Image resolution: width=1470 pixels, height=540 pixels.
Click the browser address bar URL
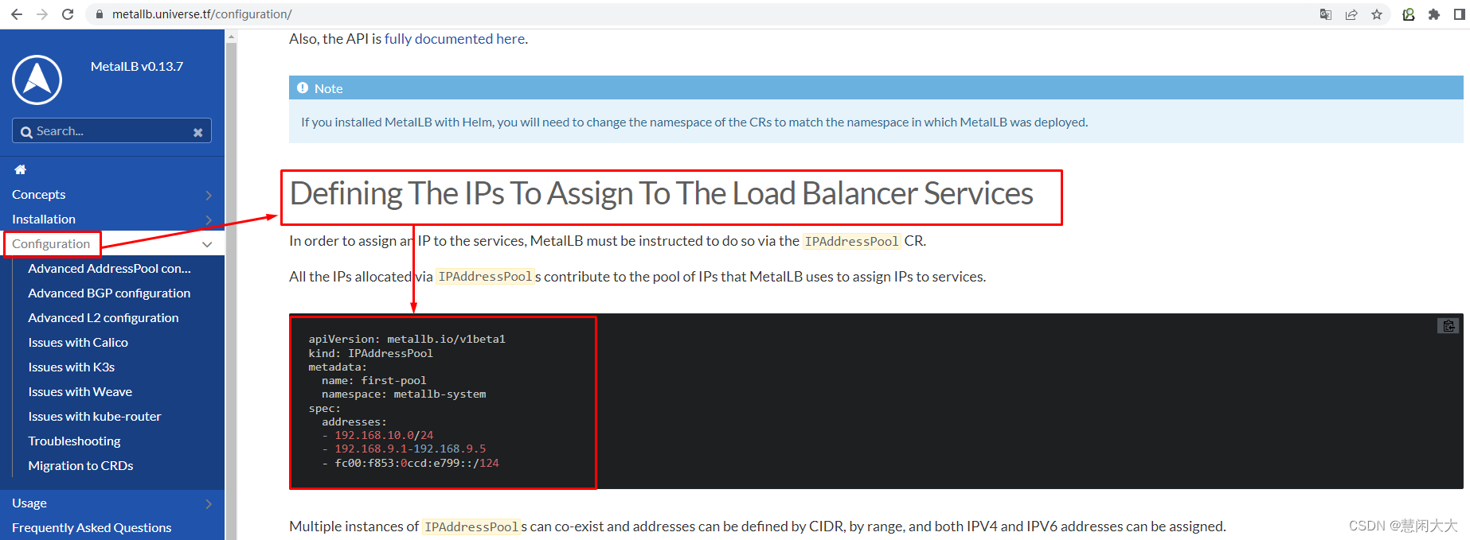pyautogui.click(x=202, y=14)
